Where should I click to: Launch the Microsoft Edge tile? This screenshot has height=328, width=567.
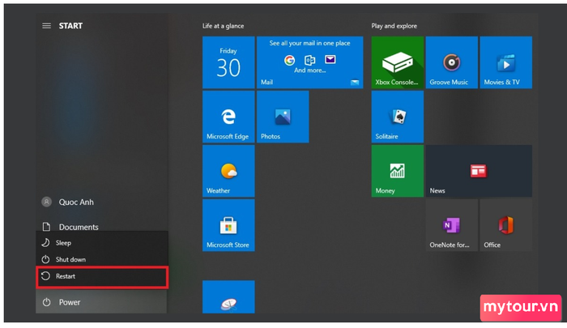[228, 117]
